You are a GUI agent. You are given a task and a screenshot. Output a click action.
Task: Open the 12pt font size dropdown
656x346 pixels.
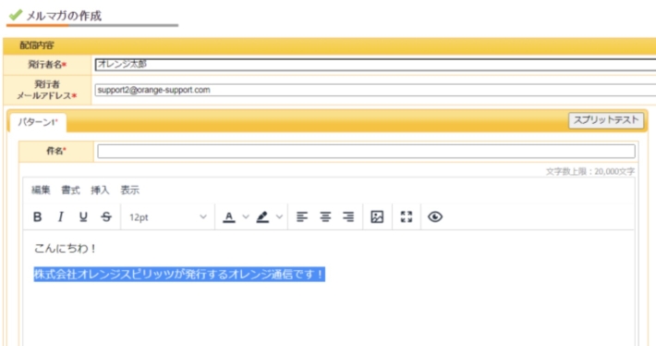pos(168,217)
